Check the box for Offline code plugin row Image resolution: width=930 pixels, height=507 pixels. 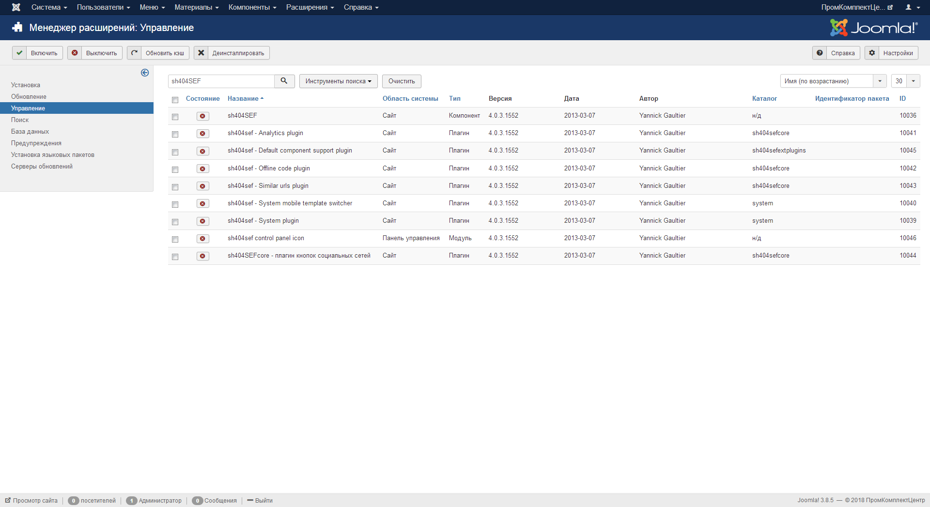[175, 169]
